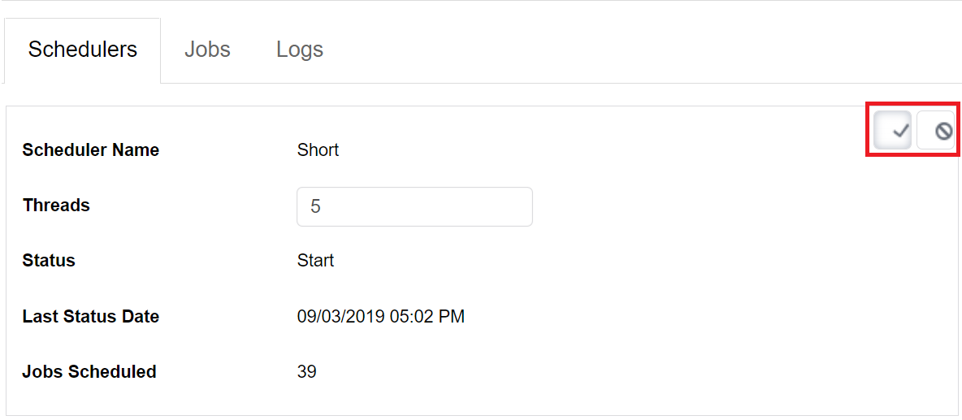Viewport: 962px width, 420px height.
Task: Open the Logs tab
Action: 299,49
